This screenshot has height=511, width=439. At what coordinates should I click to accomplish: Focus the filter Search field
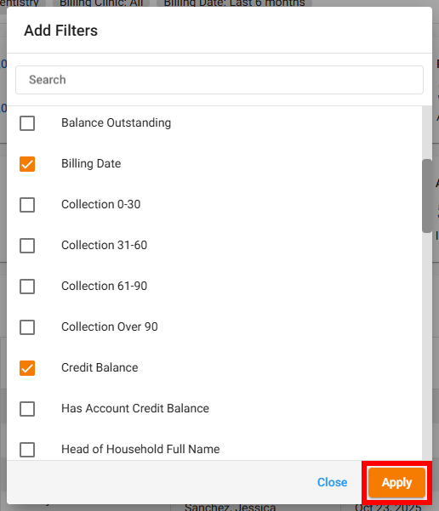pos(219,80)
